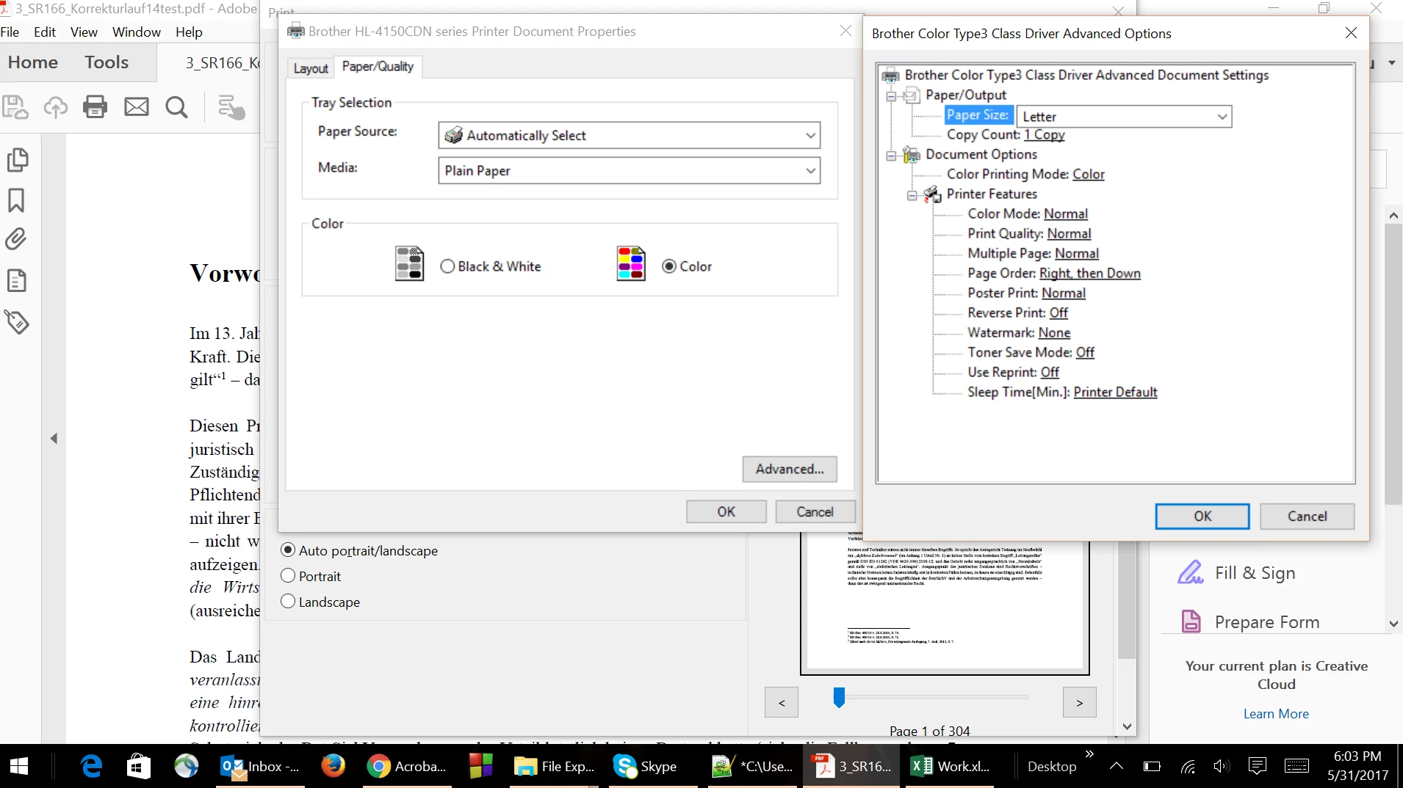
Task: Collapse the Document Options tree node
Action: [x=891, y=156]
